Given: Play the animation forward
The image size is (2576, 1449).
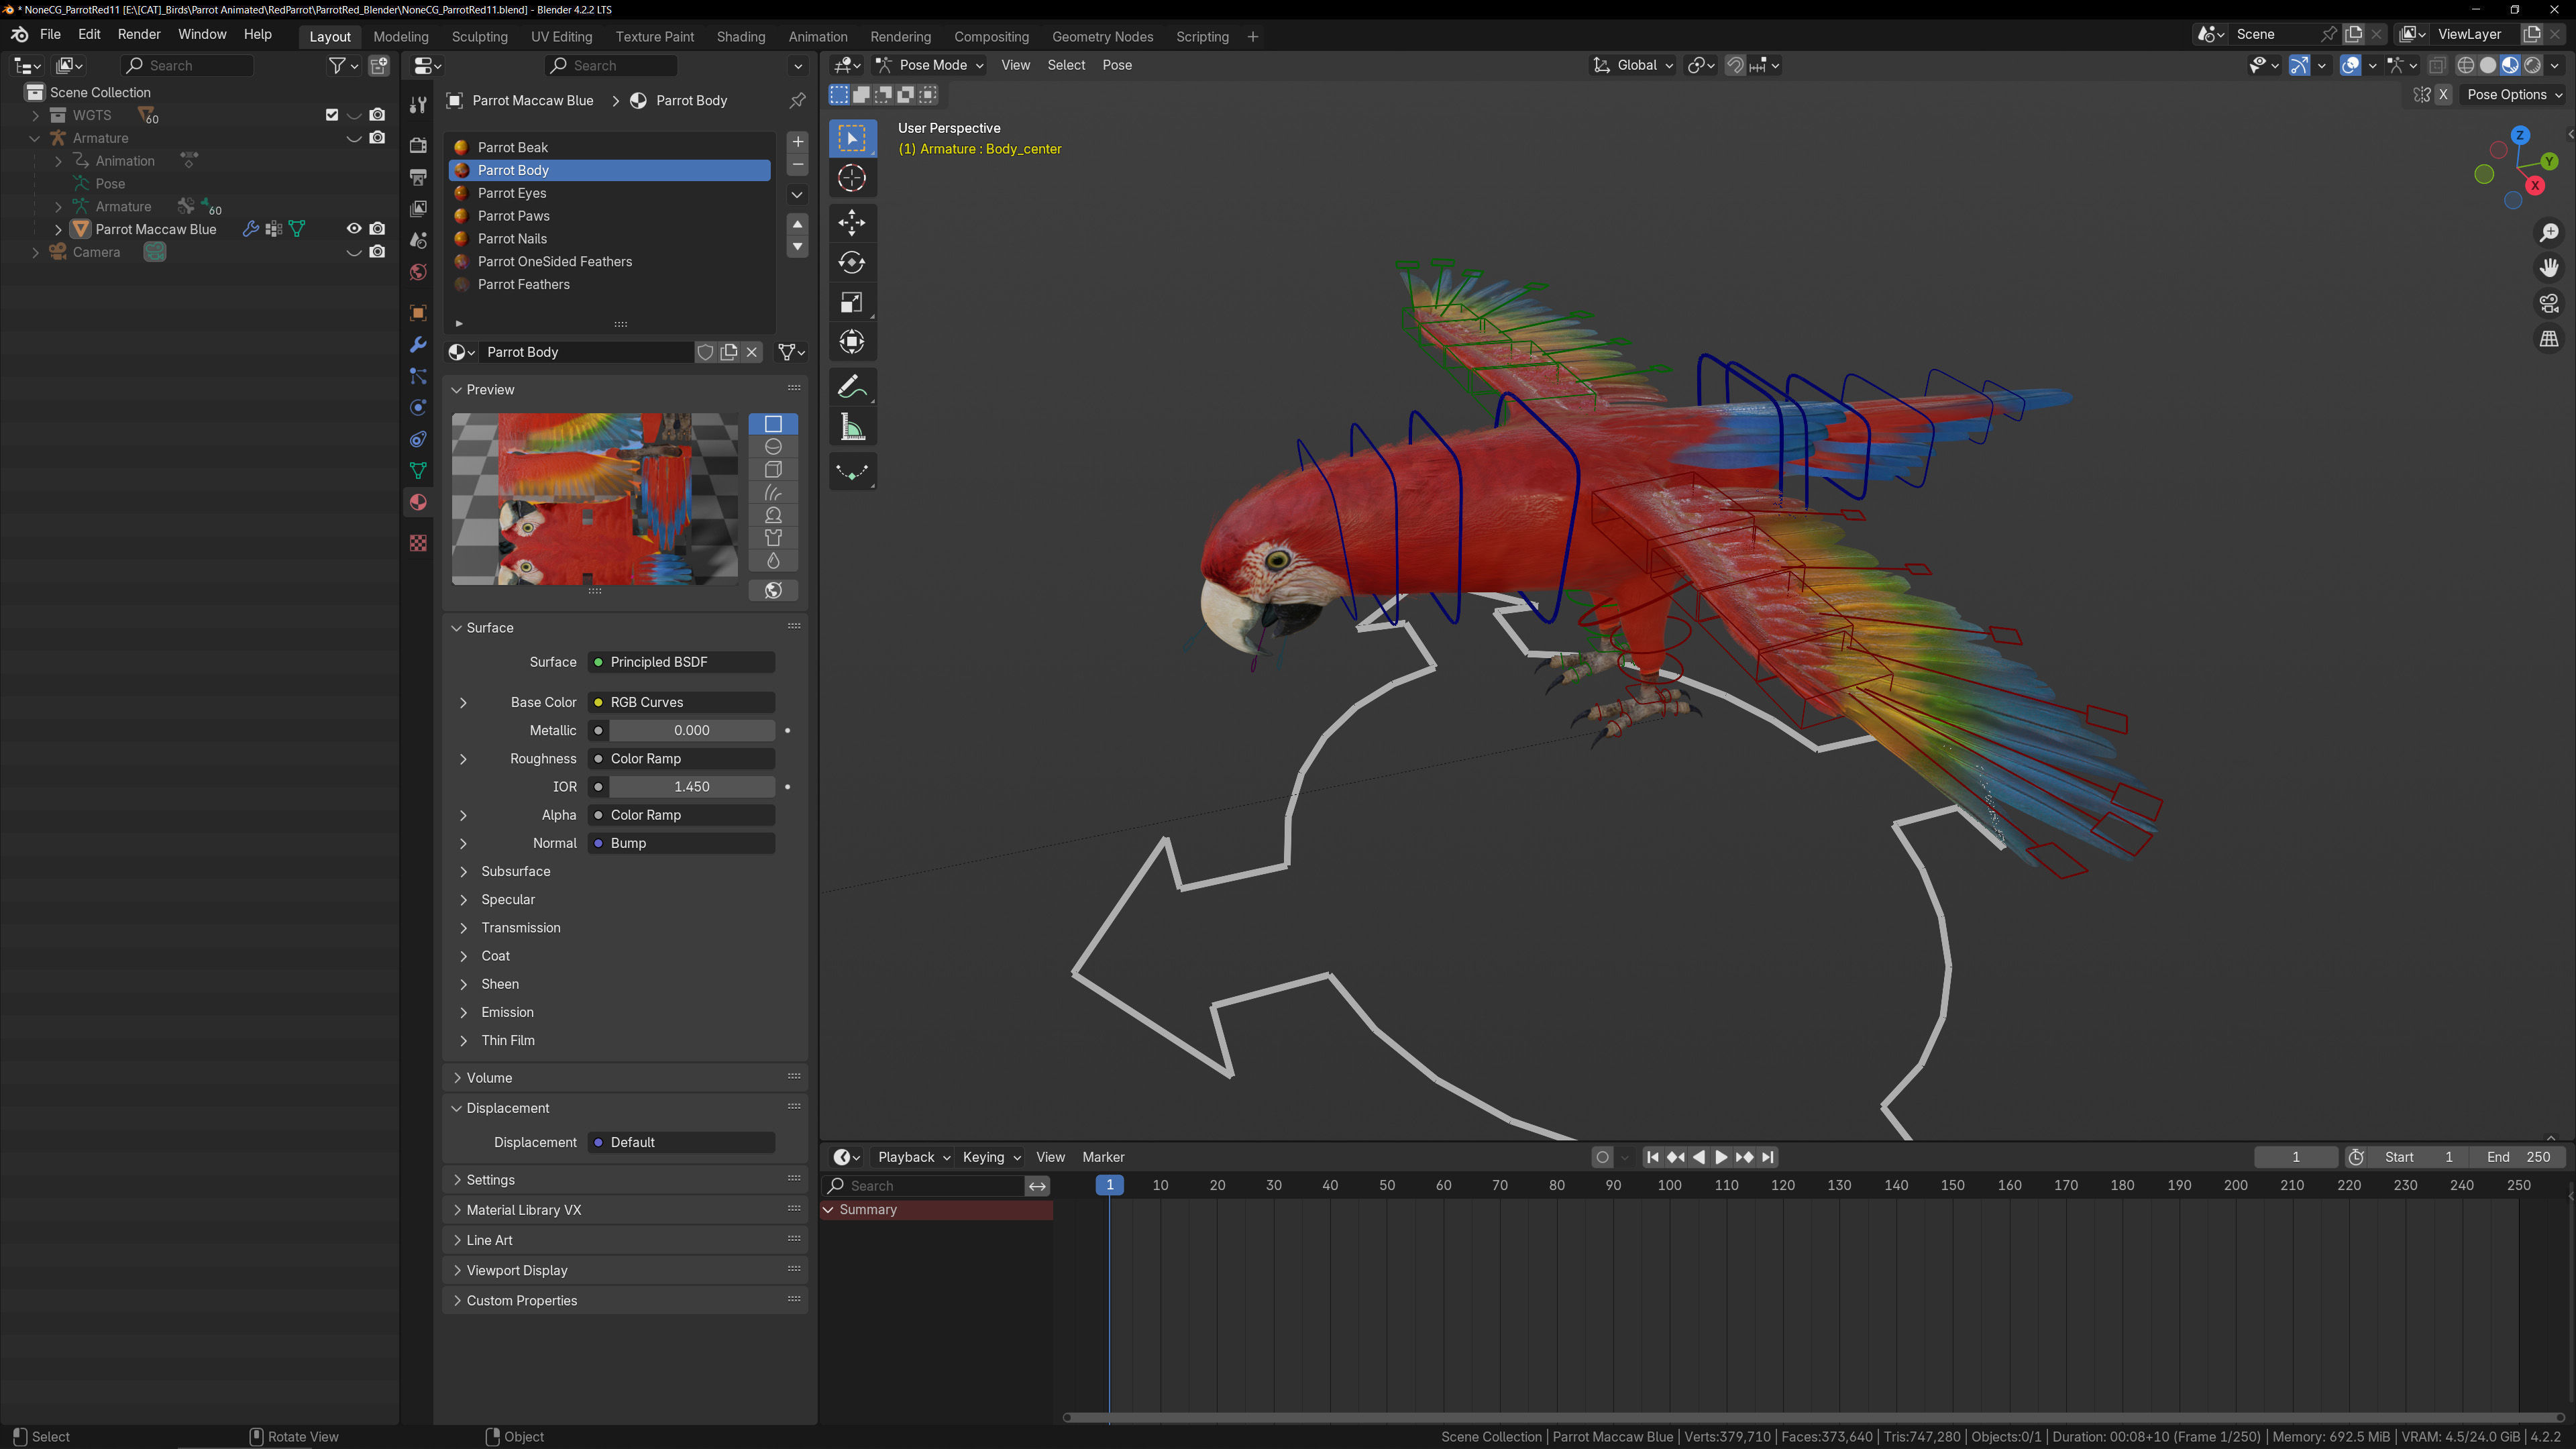Looking at the screenshot, I should point(1721,1157).
